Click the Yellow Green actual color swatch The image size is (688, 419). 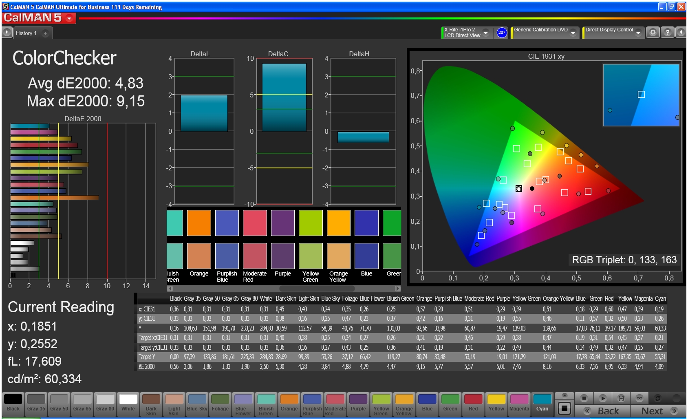coord(311,223)
